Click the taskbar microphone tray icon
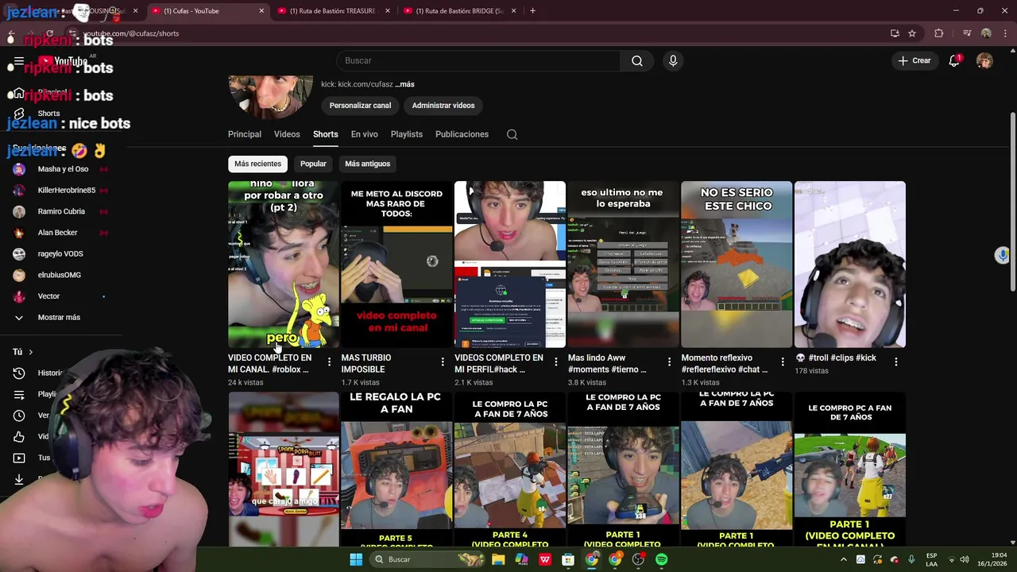1017x572 pixels. pos(911,559)
